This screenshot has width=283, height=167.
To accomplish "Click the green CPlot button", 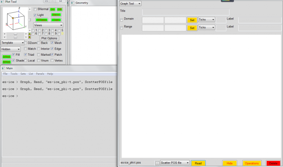I will tap(7, 57).
